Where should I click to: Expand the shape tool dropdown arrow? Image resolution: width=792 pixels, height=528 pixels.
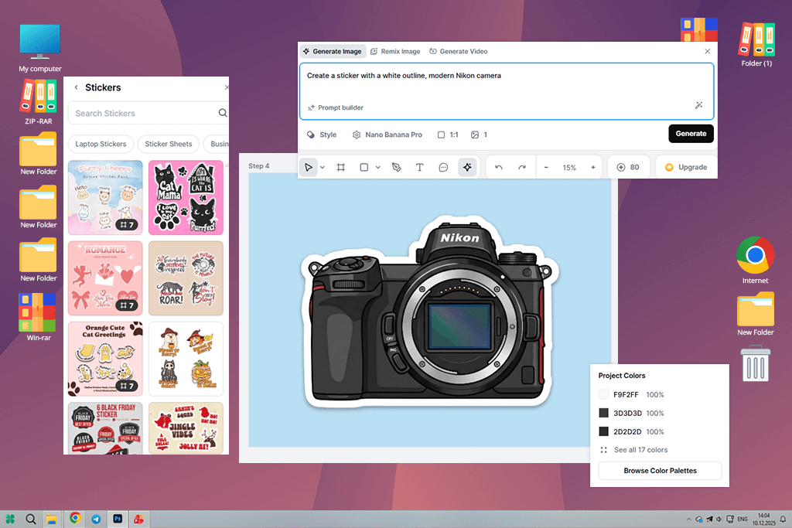[x=377, y=168]
